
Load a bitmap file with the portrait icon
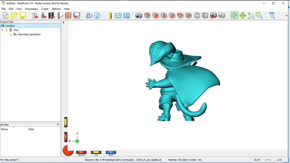52,16
